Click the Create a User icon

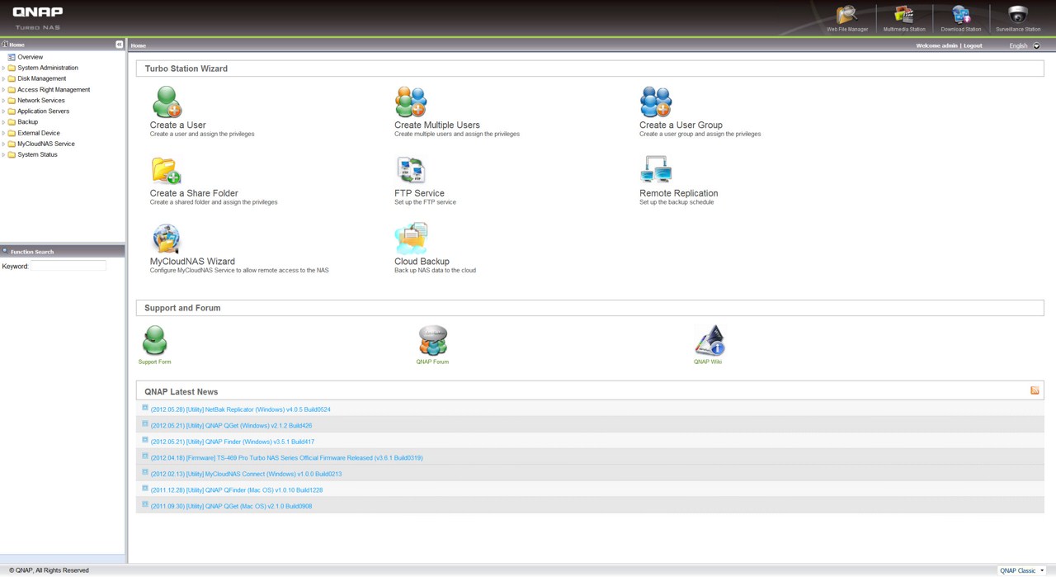point(166,102)
